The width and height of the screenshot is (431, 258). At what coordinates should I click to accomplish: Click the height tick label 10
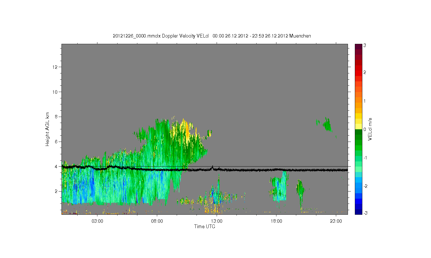[x=55, y=92]
